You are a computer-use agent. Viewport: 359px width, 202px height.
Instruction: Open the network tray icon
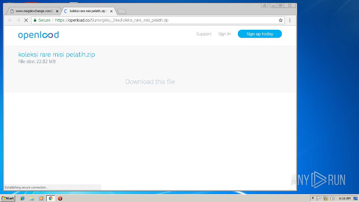326,198
